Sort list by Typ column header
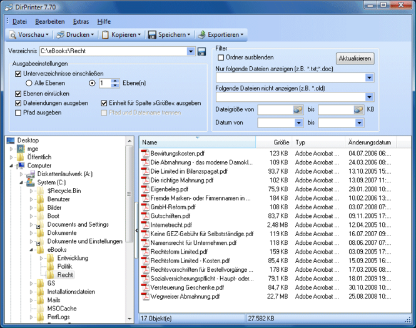 click(x=318, y=142)
